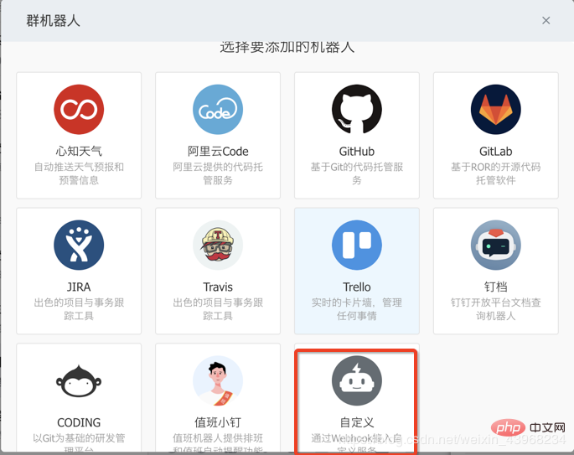Image resolution: width=574 pixels, height=455 pixels.
Task: Click the 选择要添加的机器人 heading
Action: pyautogui.click(x=287, y=48)
